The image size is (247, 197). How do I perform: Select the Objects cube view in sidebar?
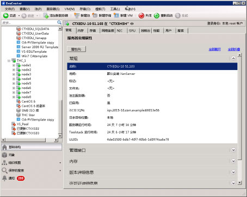click(4, 155)
